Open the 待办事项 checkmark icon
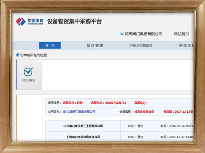This screenshot has height=153, width=205. click(x=29, y=72)
